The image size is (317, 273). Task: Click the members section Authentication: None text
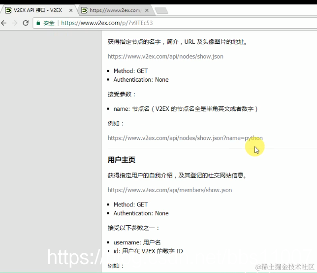[141, 213]
